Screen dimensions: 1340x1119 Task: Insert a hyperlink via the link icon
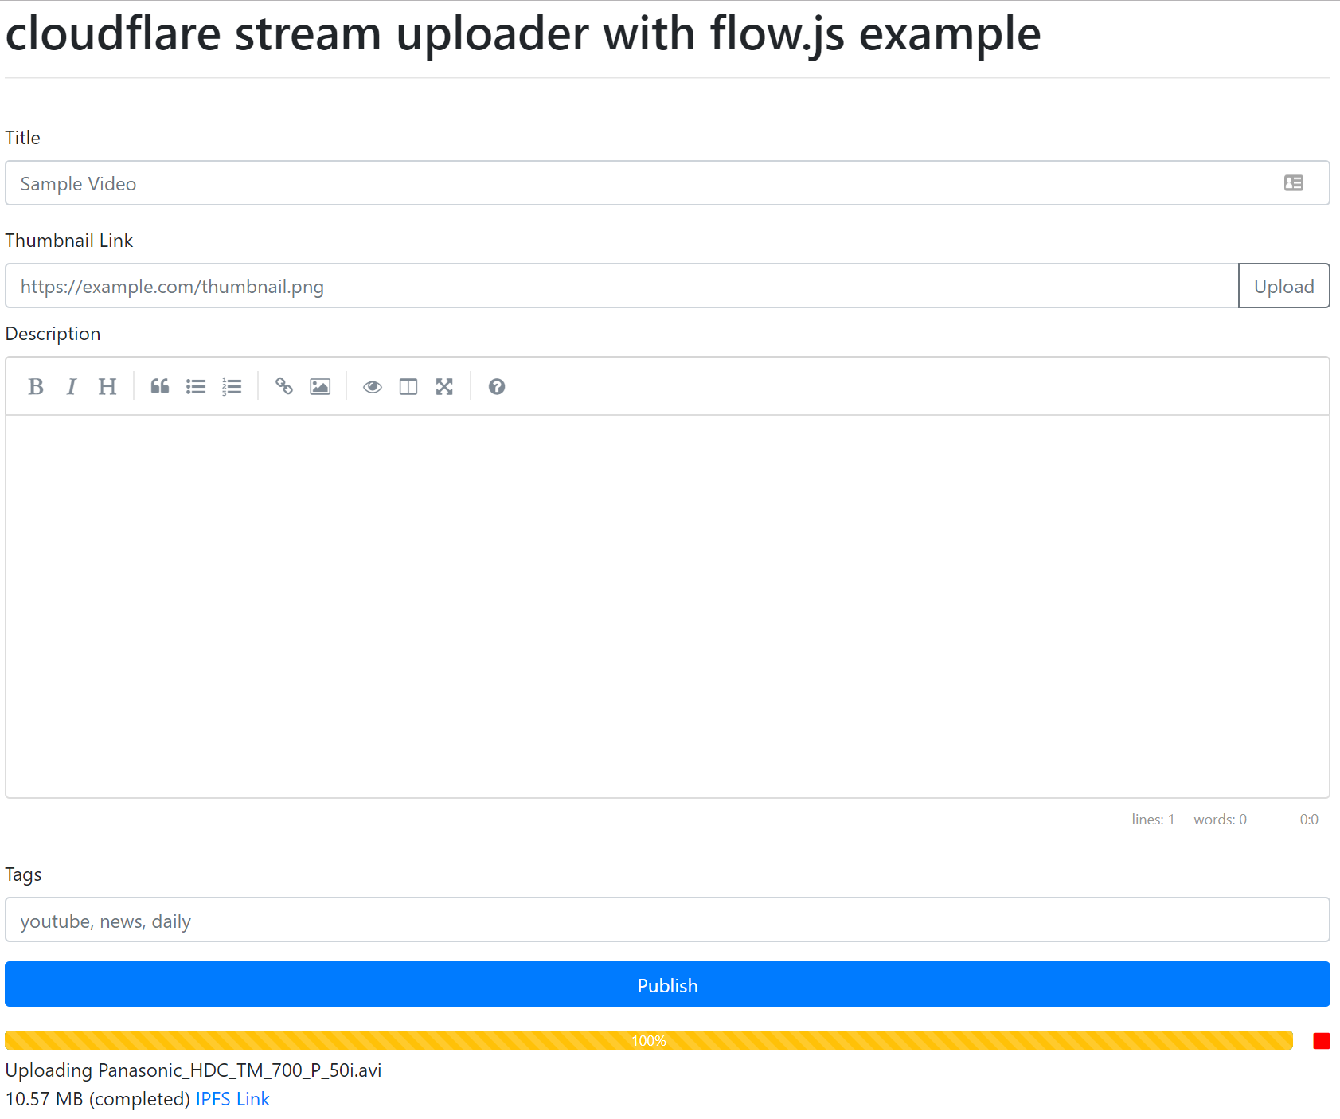pyautogui.click(x=284, y=387)
